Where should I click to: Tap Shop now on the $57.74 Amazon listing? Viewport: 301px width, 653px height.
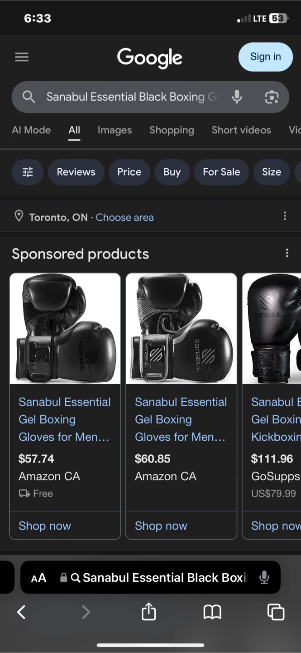click(x=45, y=526)
